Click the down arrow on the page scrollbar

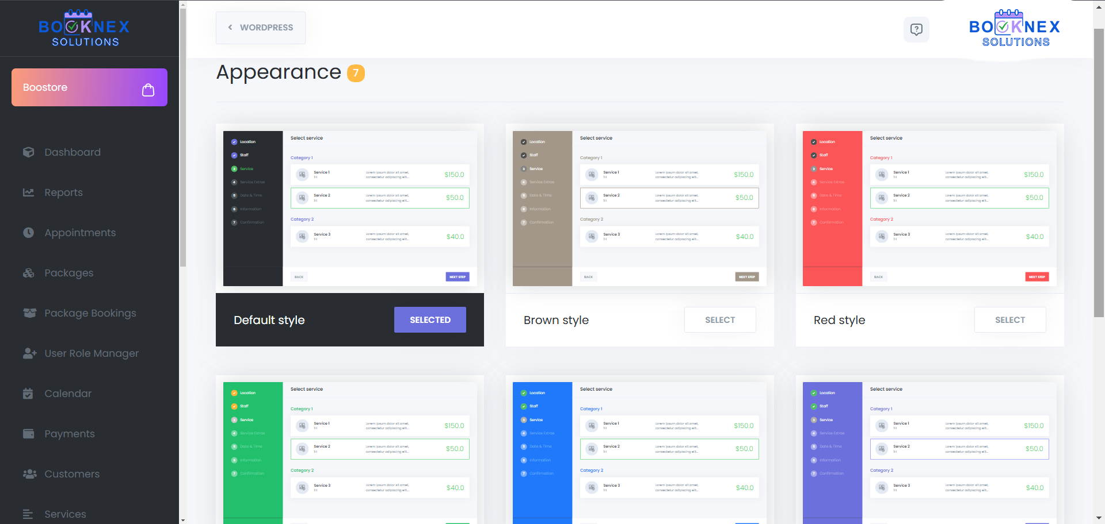pos(1099,517)
